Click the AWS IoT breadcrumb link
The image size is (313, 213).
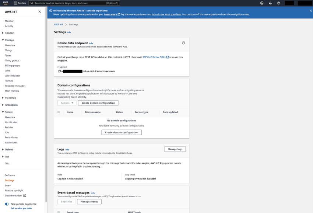(x=59, y=25)
